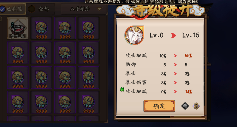Select last 素材 material in top row
Screen dimensions: 237x127
click(89, 28)
